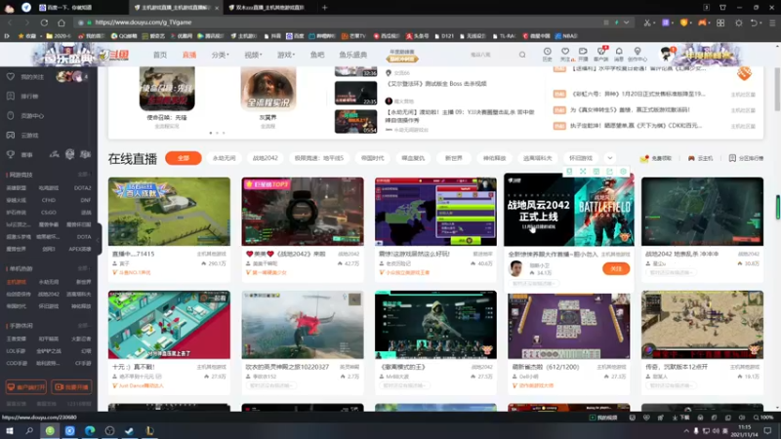Viewport: 781px width, 439px height.
Task: Expand 全部 beside 网游竞技 section
Action: click(x=84, y=175)
